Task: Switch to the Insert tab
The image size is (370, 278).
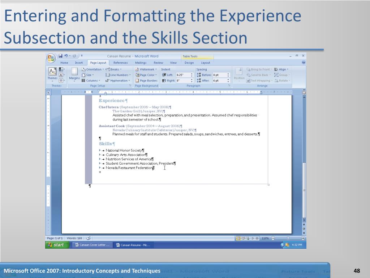Action: [79, 63]
